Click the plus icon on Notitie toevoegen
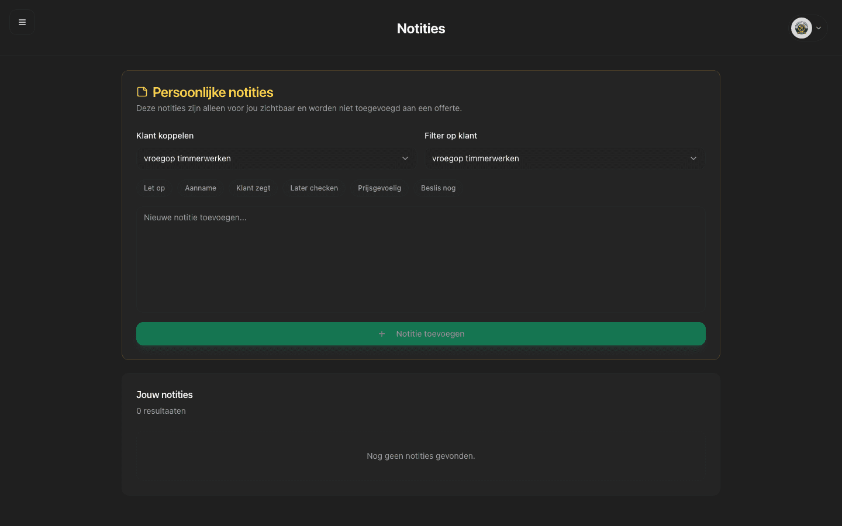Image resolution: width=842 pixels, height=526 pixels. click(381, 334)
